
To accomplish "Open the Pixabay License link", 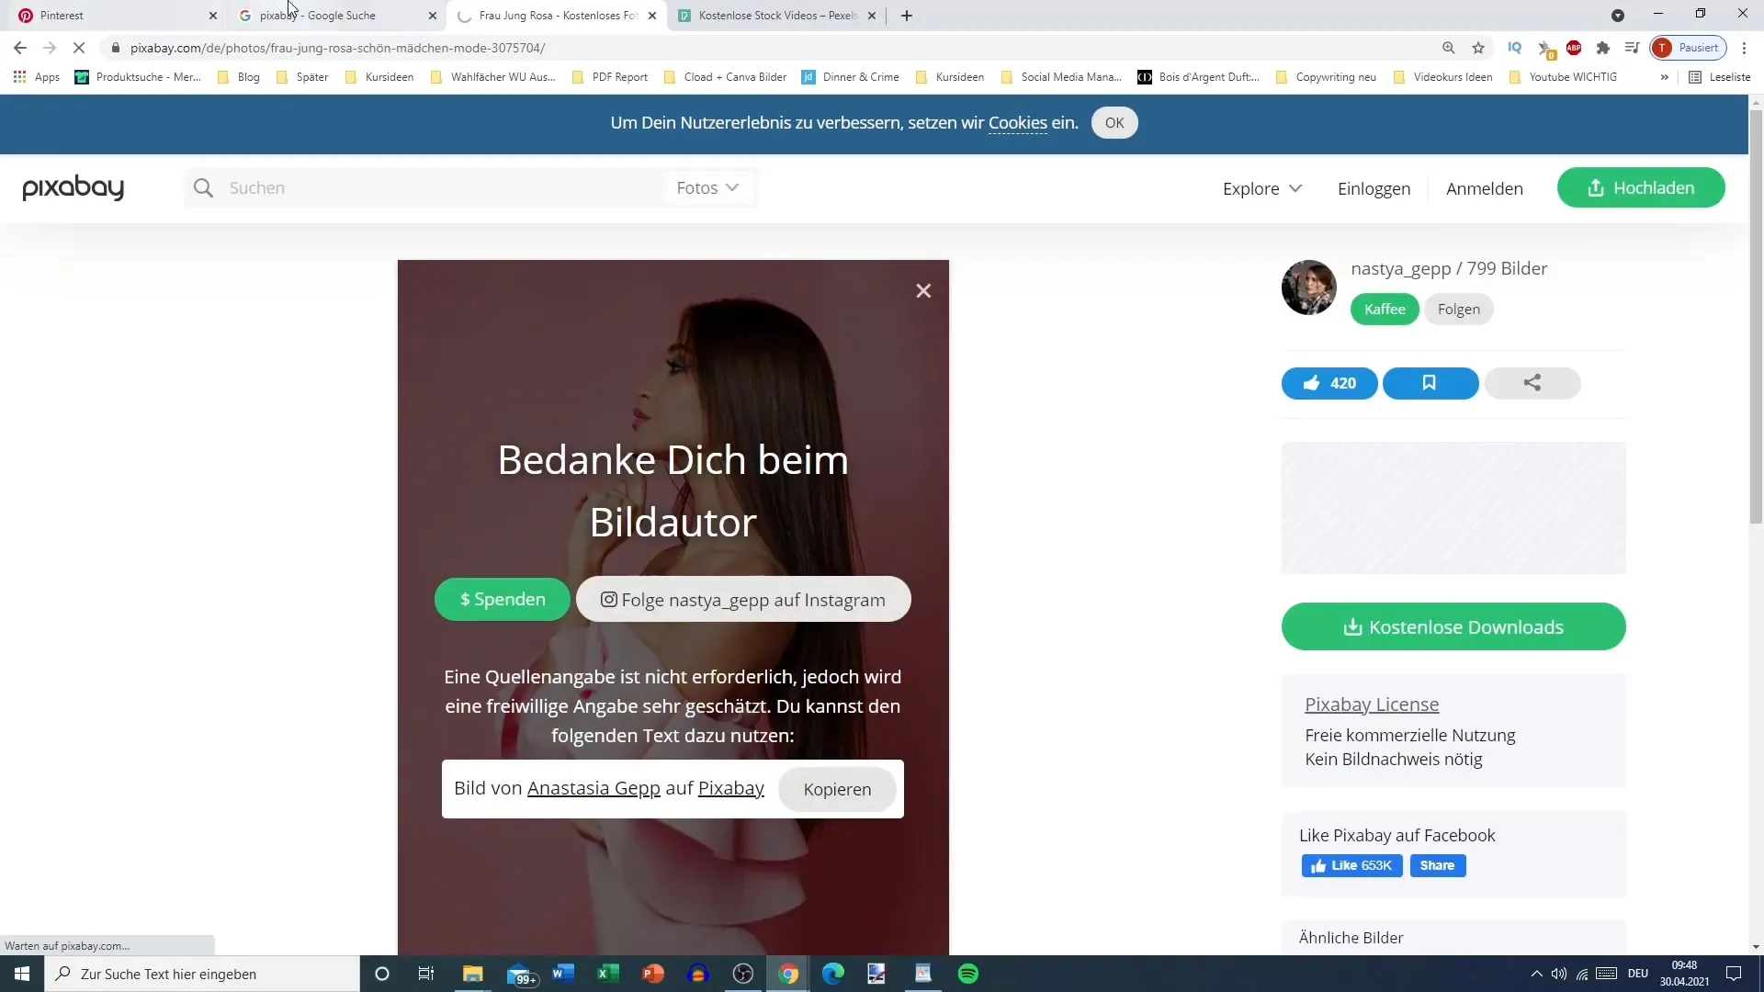I will point(1371,705).
